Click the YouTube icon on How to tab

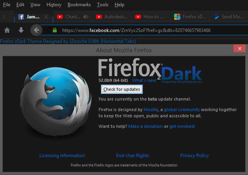point(138,17)
